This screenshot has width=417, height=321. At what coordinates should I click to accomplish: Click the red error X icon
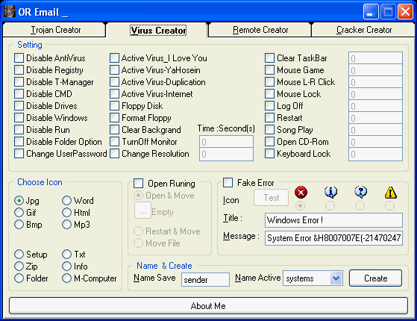pyautogui.click(x=301, y=192)
